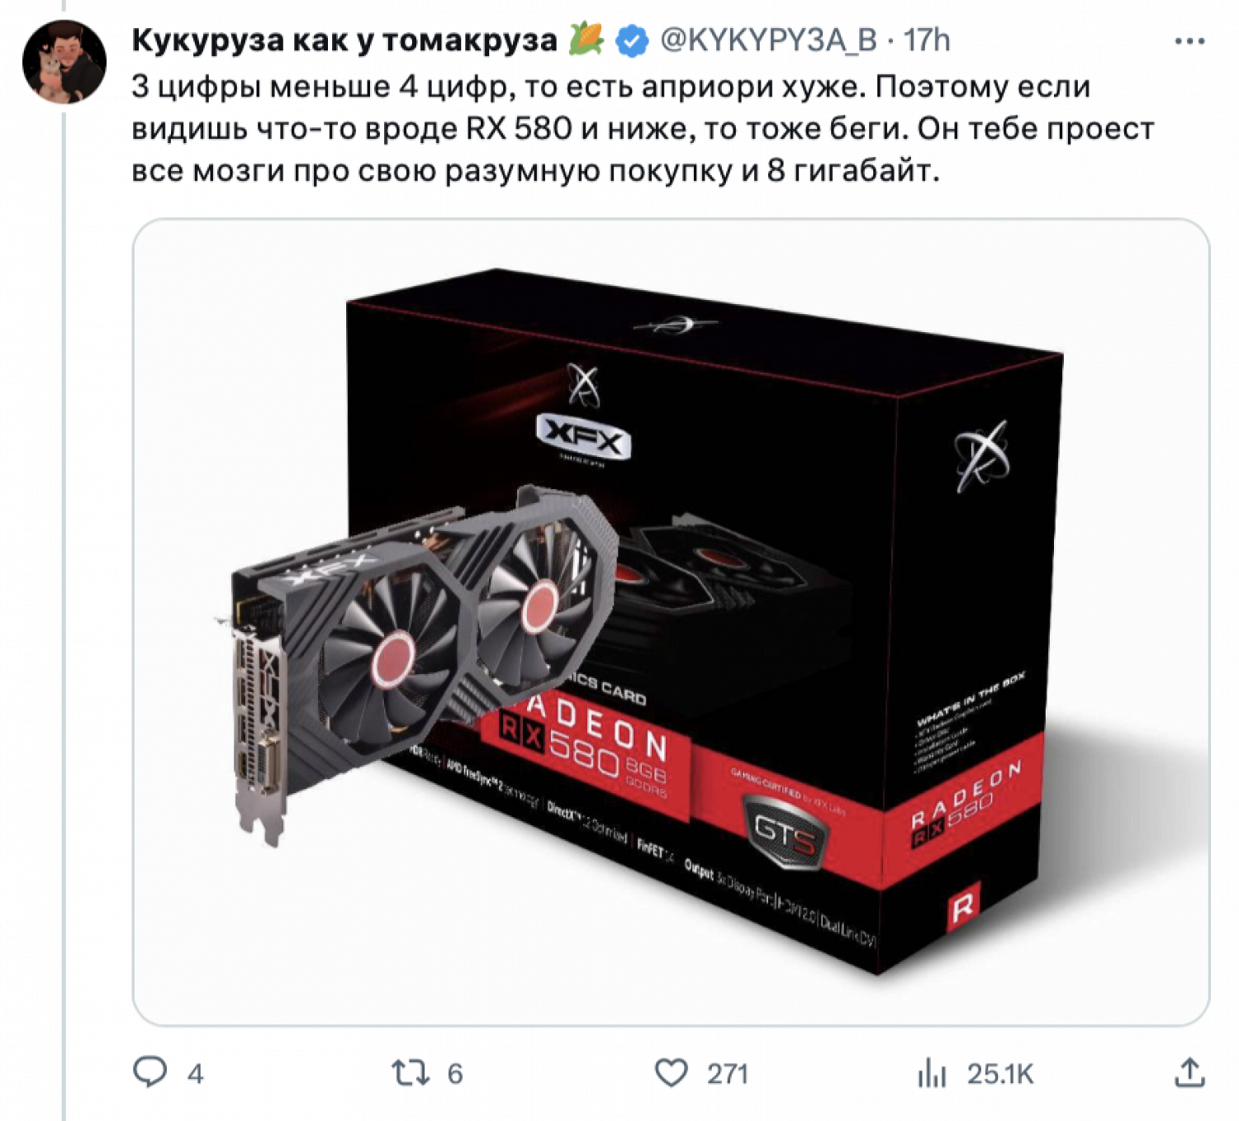This screenshot has width=1239, height=1121.
Task: Open the @KYKYPY3A_B handle link
Action: point(768,40)
